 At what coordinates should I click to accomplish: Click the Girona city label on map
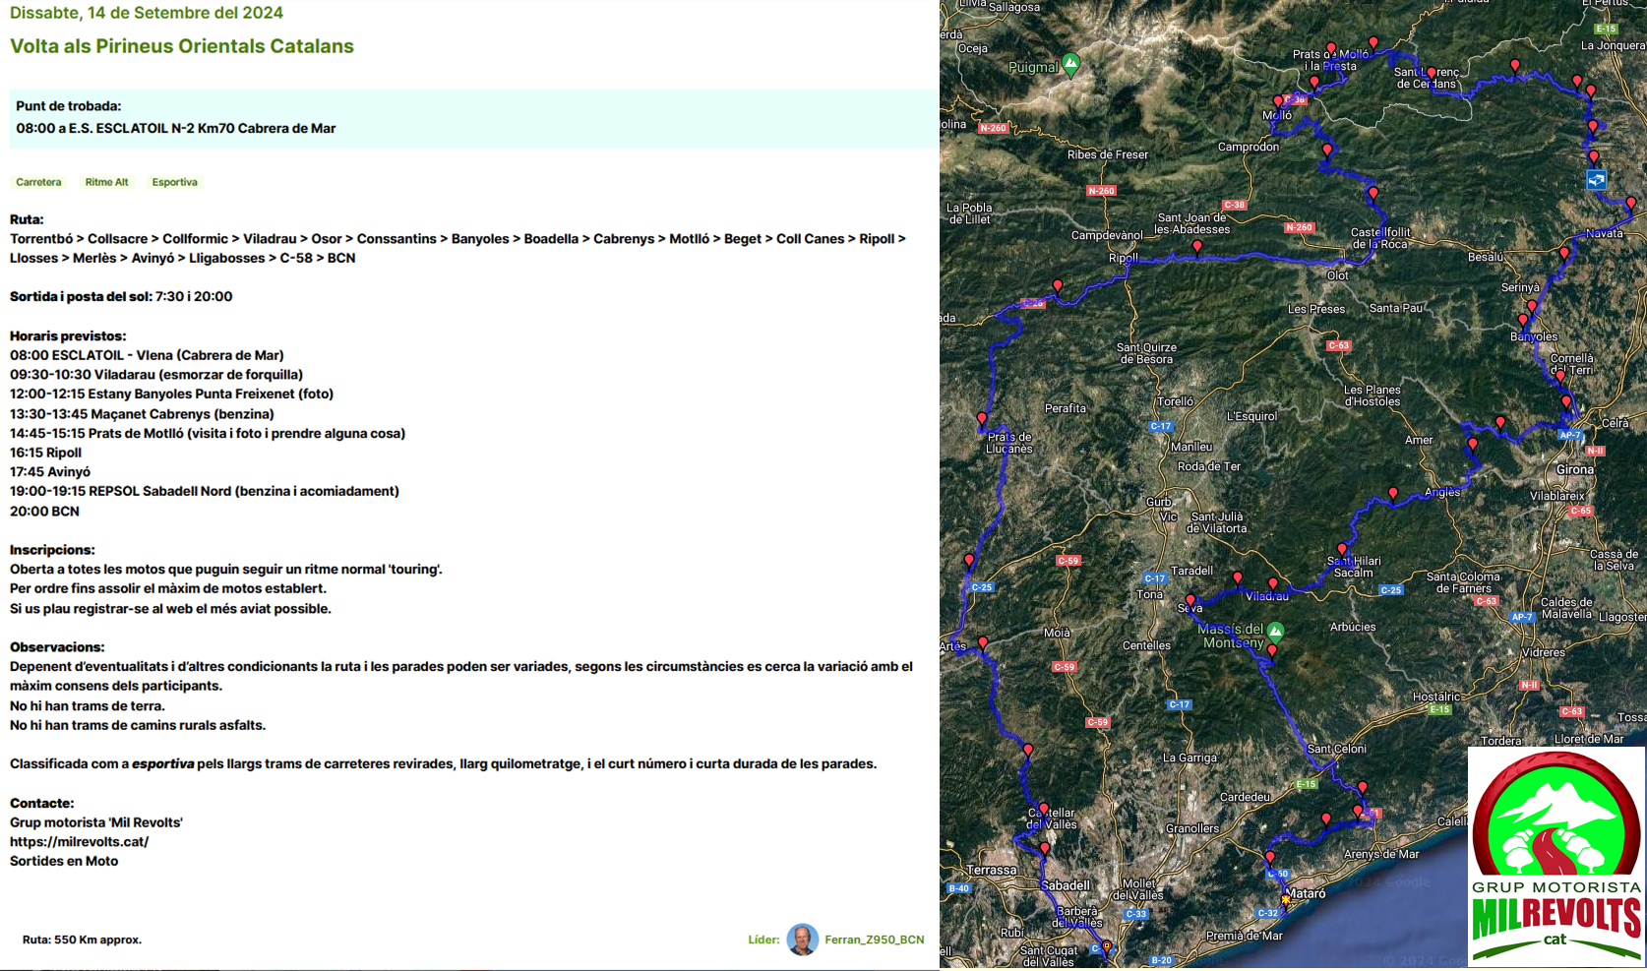tap(1574, 469)
